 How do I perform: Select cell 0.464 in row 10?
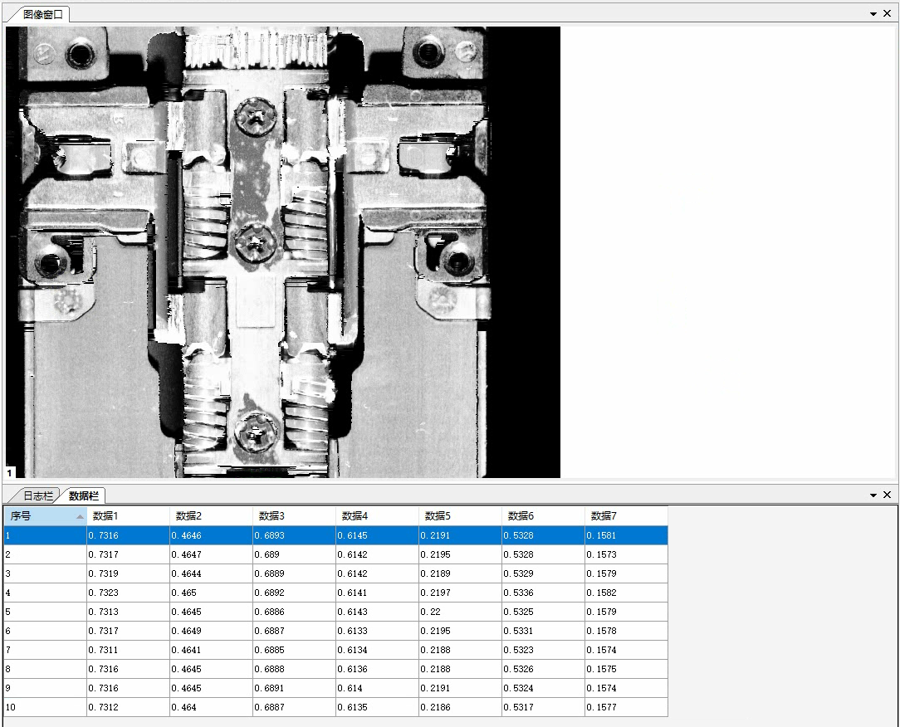coord(211,707)
